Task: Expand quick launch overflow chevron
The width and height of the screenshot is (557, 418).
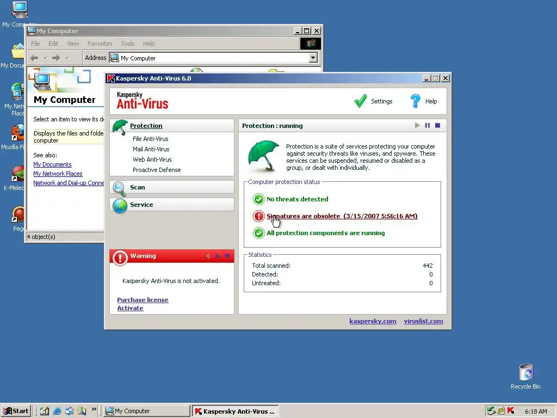Action: click(x=94, y=409)
